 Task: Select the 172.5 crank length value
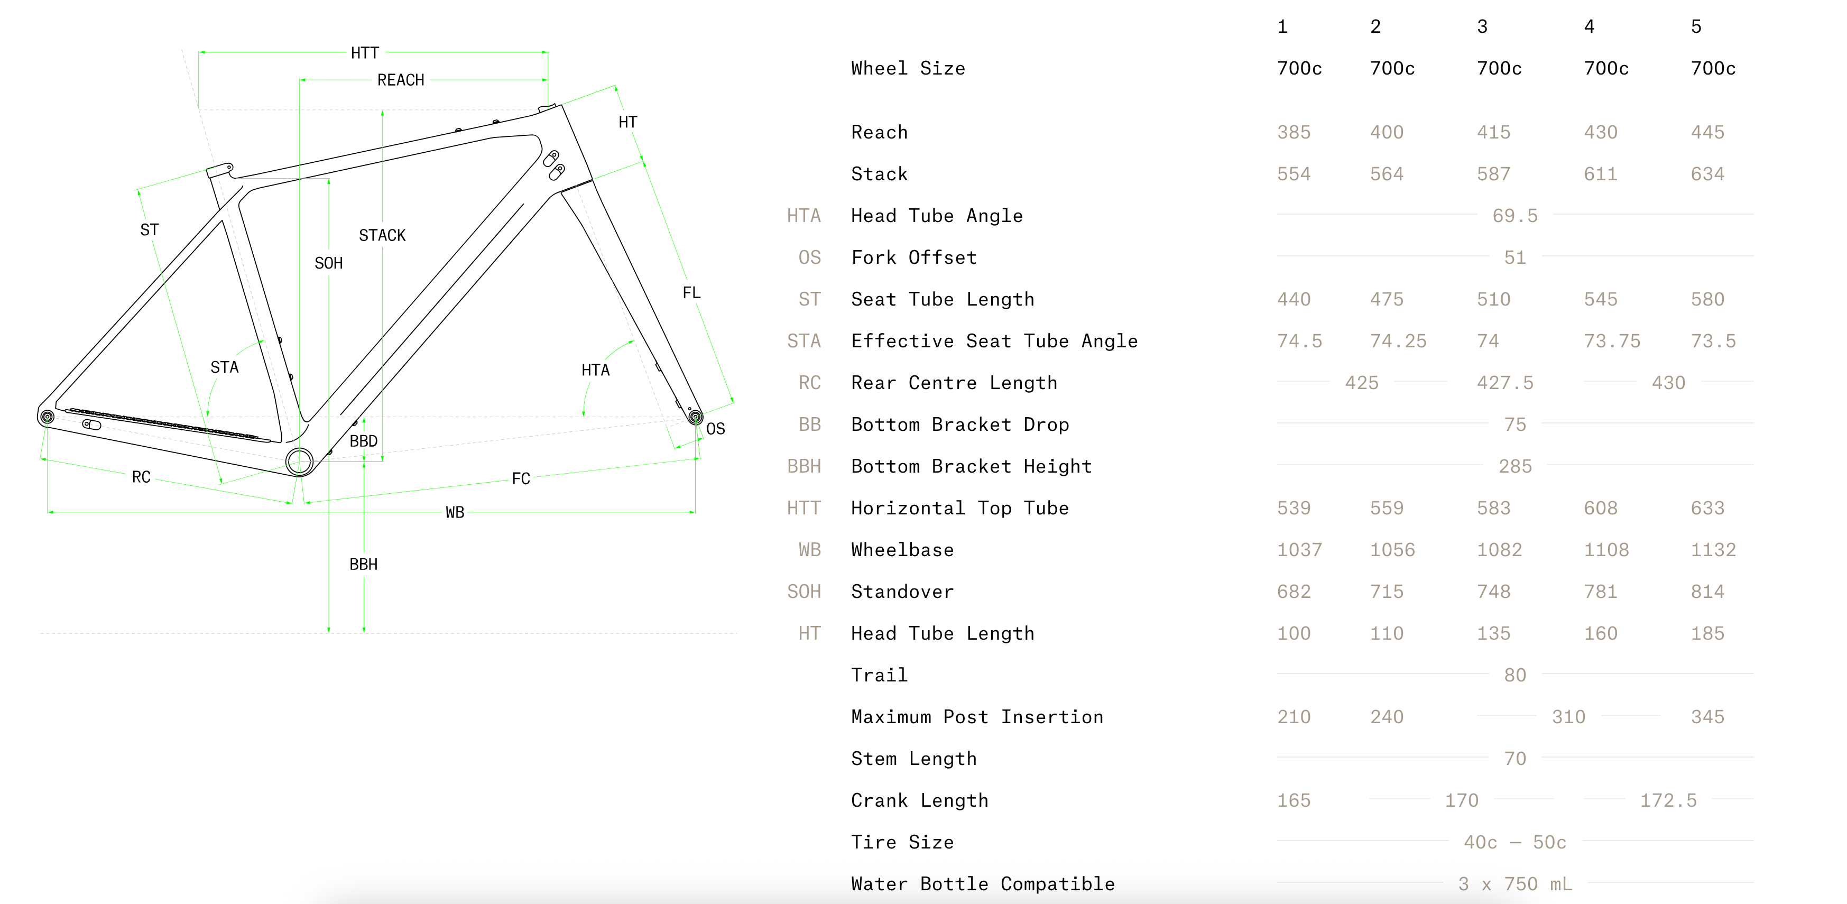1668,800
